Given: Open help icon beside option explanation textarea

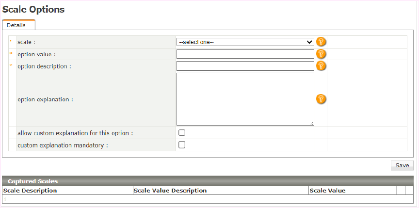Looking at the screenshot, I should tap(321, 99).
